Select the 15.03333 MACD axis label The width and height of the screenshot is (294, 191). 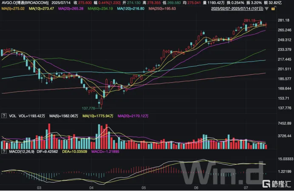point(286,159)
